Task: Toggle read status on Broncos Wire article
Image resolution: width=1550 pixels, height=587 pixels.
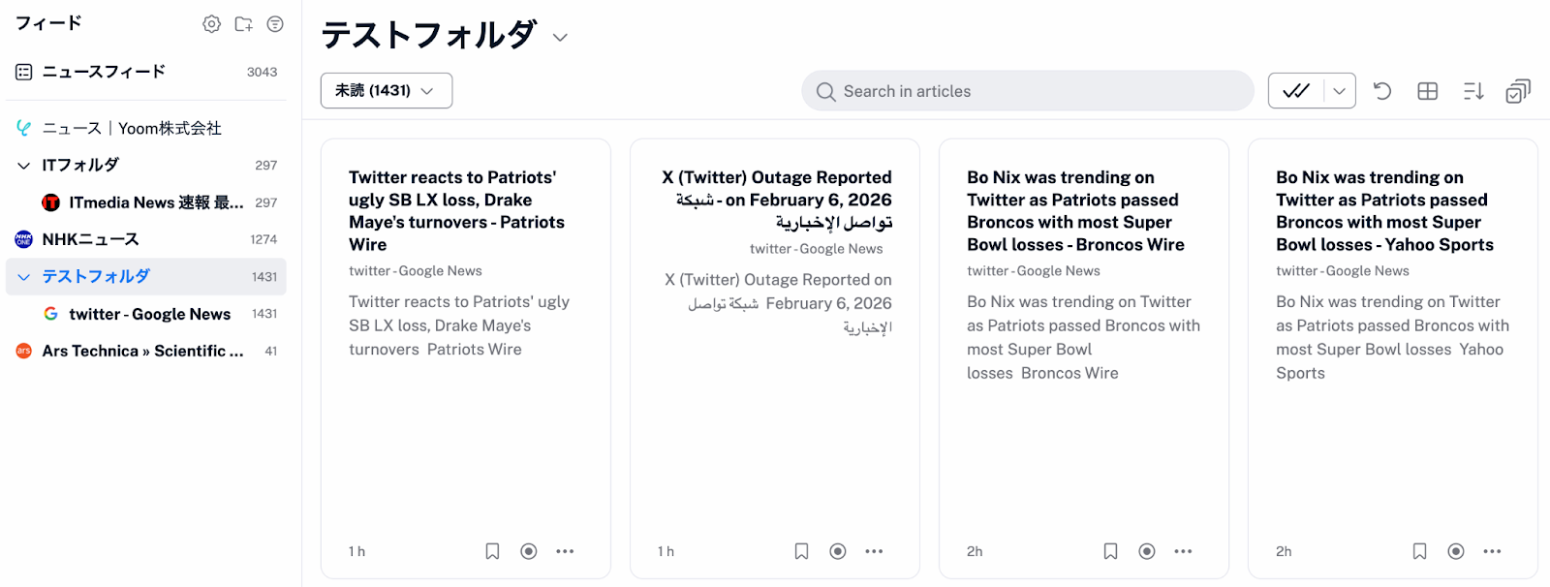Action: 1146,551
